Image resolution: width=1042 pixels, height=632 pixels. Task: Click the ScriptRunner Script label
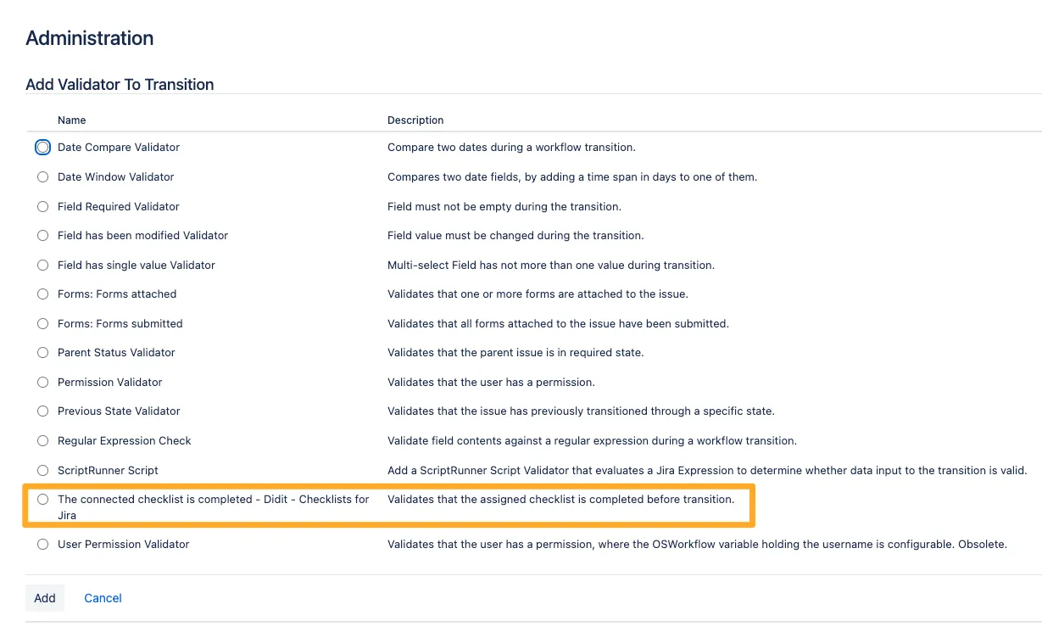(108, 471)
